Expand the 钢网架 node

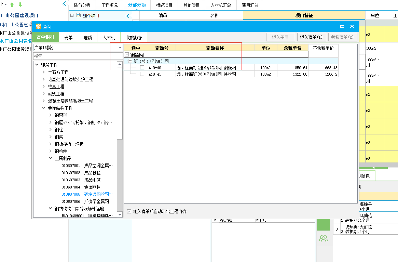tap(50, 115)
